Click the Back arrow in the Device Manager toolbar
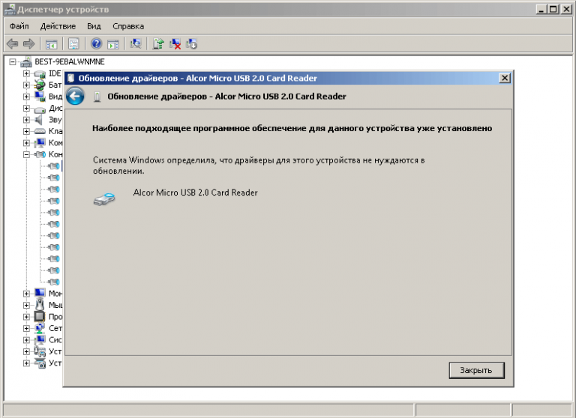This screenshot has height=418, width=576. pos(13,44)
